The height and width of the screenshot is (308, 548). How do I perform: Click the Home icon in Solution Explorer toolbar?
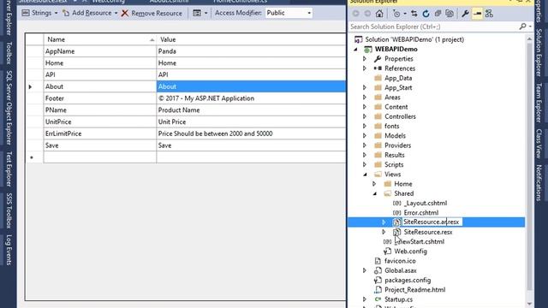click(x=379, y=14)
